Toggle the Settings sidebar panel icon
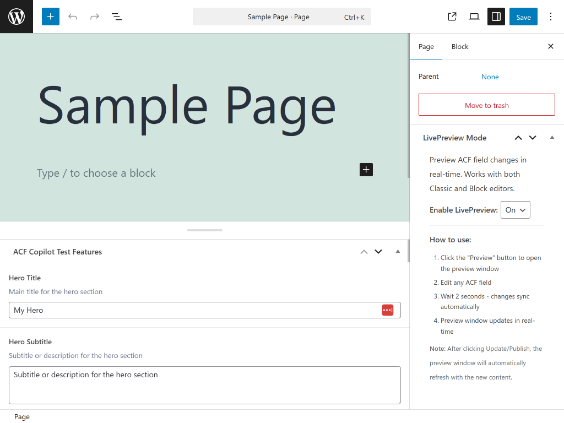 [496, 17]
